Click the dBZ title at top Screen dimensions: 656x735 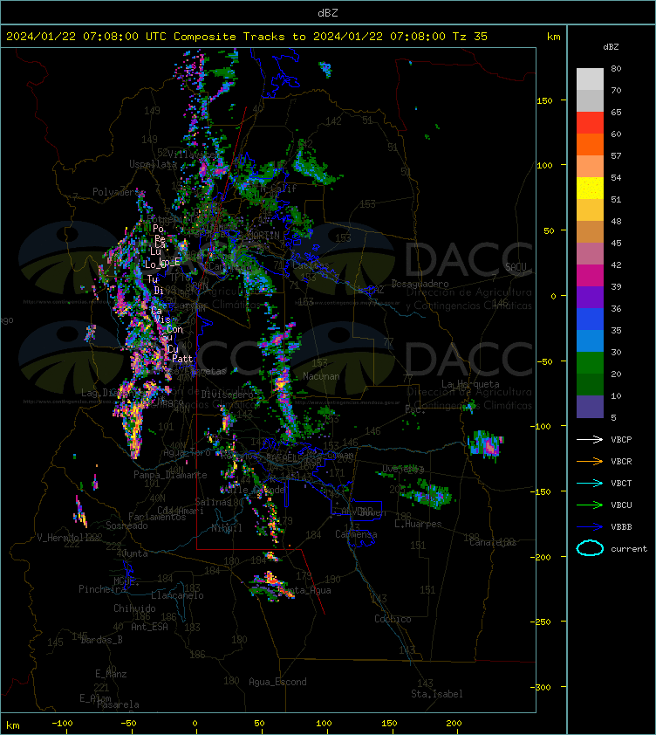pyautogui.click(x=327, y=13)
